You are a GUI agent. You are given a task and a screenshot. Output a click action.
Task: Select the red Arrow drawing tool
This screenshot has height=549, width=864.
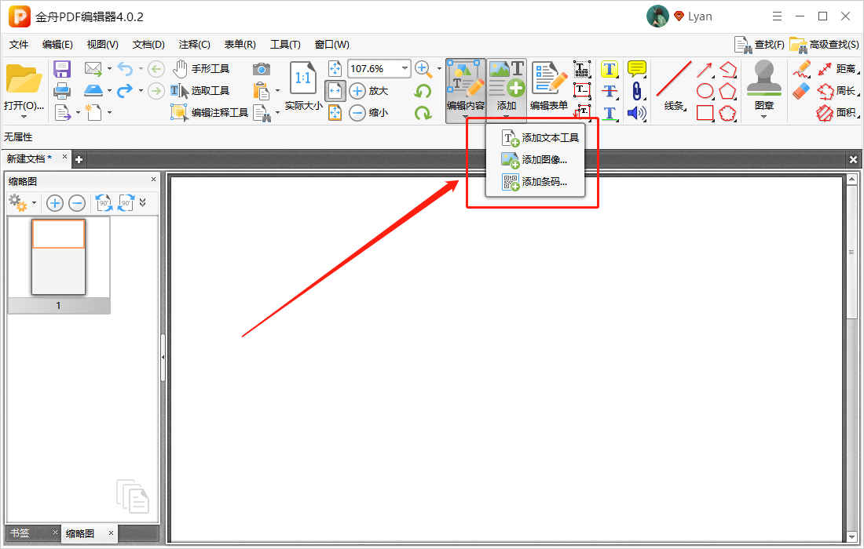coord(705,70)
